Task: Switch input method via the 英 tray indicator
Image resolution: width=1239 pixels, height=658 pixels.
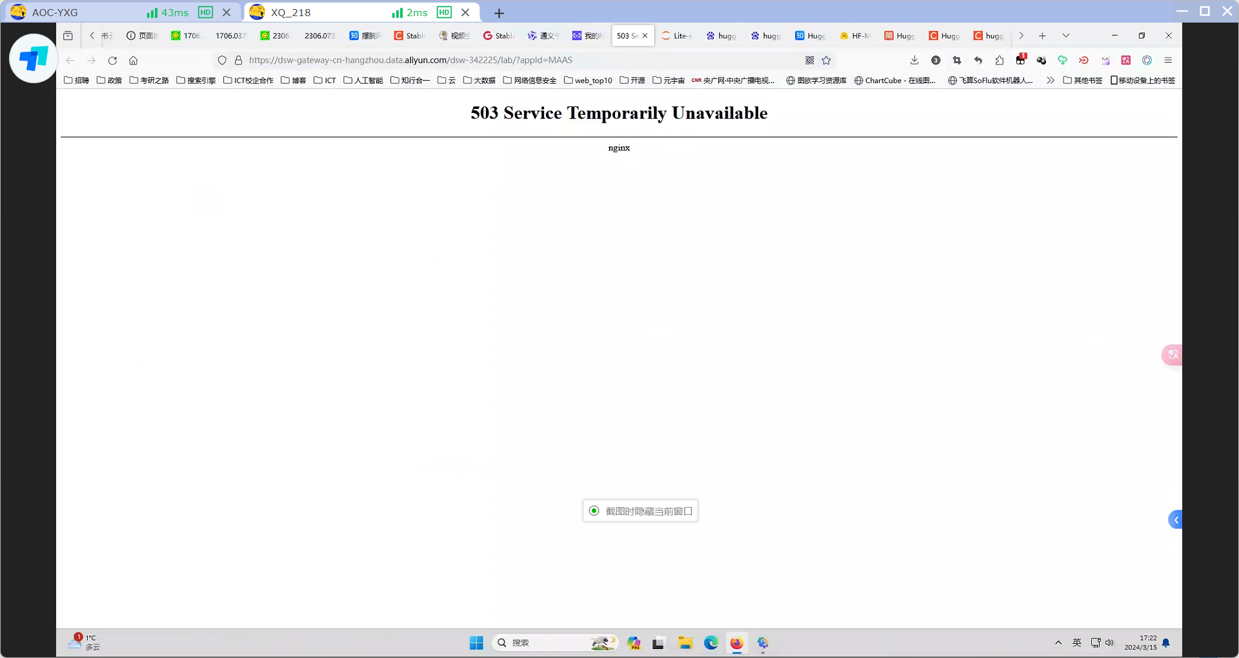Action: pyautogui.click(x=1077, y=643)
